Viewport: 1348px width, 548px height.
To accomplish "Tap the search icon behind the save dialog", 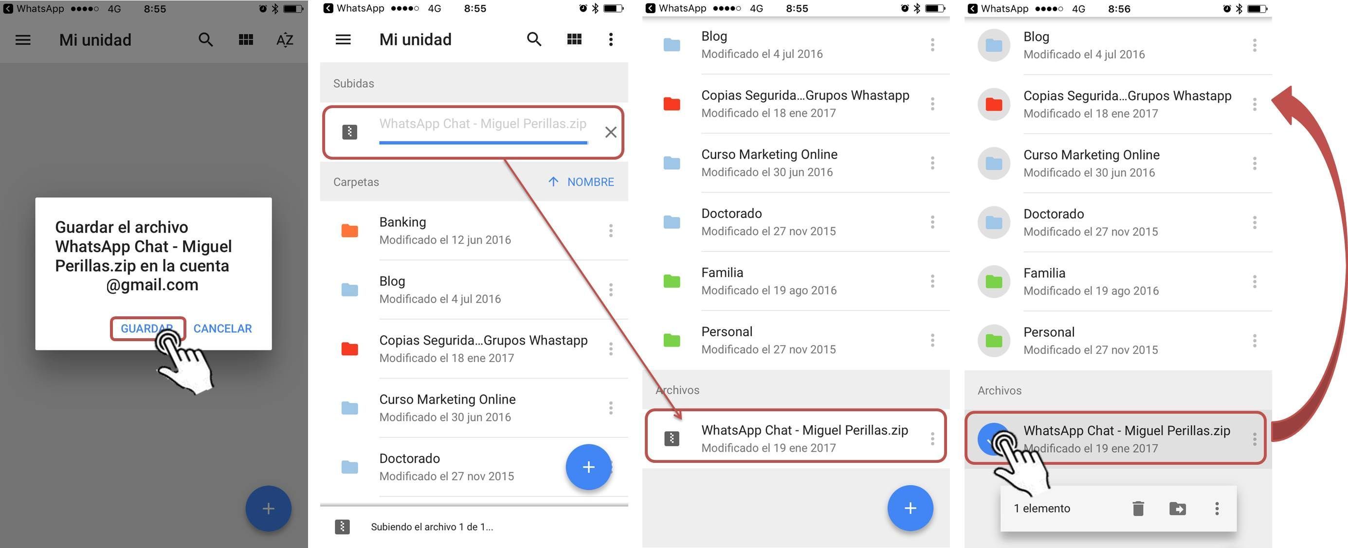I will [206, 40].
